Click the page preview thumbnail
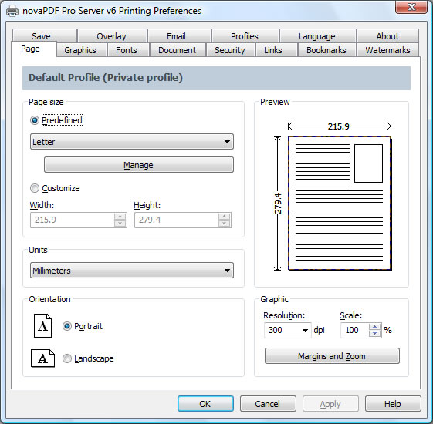Viewport: 433px width, 424px height. [x=340, y=204]
